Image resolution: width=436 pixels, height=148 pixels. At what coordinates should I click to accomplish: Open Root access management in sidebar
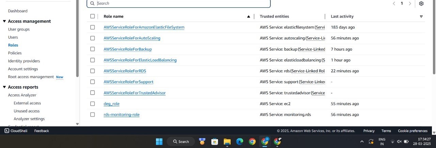click(x=31, y=77)
